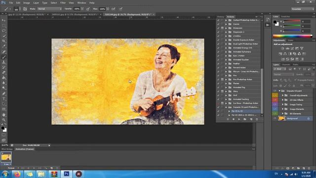The width and height of the screenshot is (316, 178).
Task: Select the Eyedropper tool
Action: click(3, 46)
